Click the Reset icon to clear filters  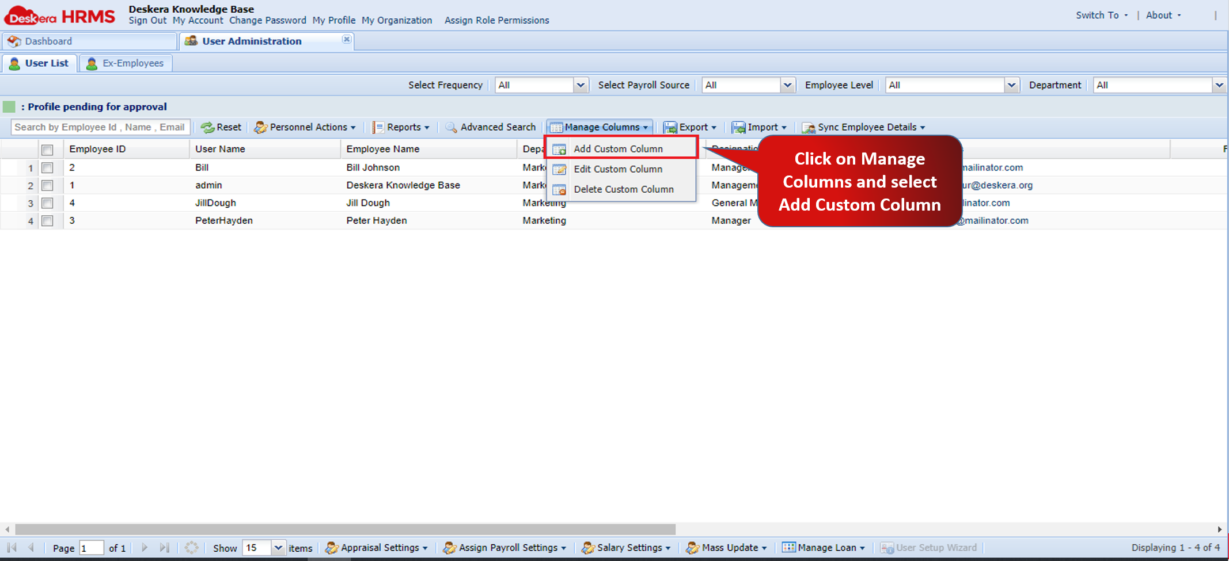pos(221,127)
